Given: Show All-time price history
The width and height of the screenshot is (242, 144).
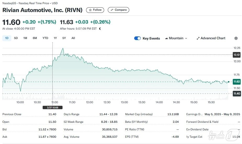Looking at the screenshot, I should pyautogui.click(x=73, y=38).
